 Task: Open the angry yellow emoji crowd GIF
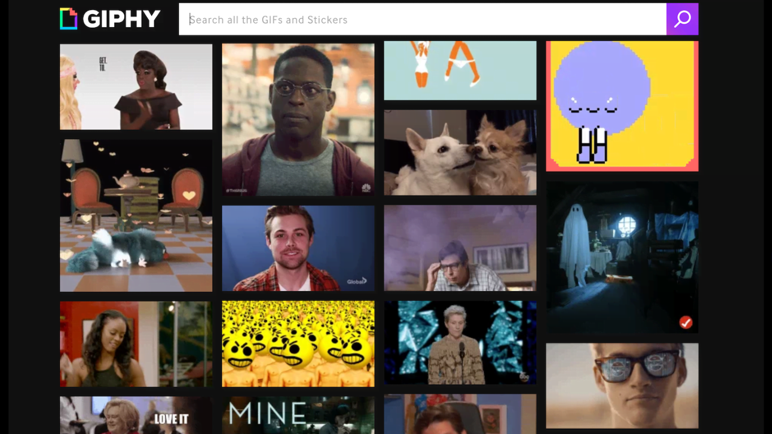298,344
